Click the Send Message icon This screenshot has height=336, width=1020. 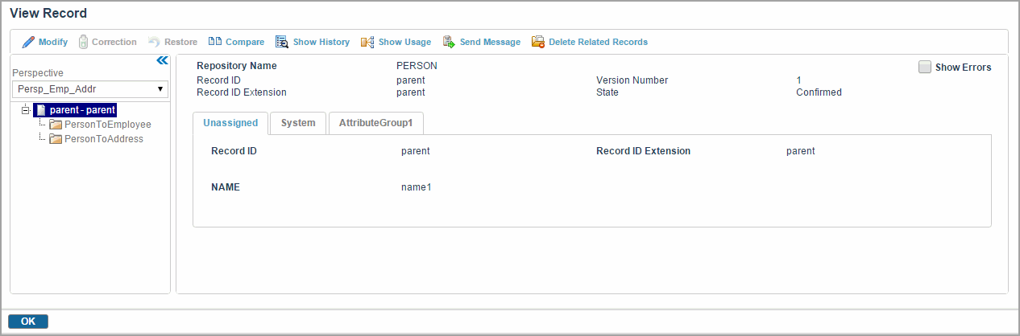click(449, 42)
